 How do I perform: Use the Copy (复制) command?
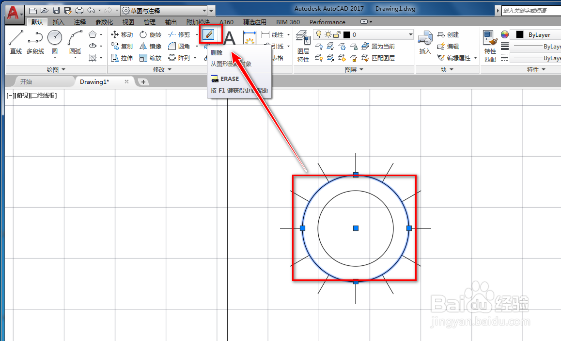(122, 46)
